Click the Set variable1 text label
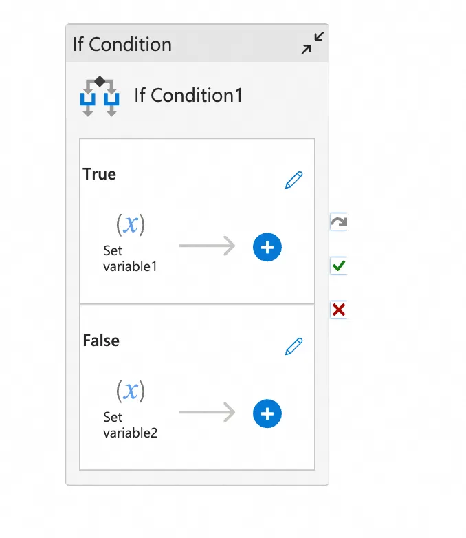This screenshot has height=538, width=466. coord(130,258)
